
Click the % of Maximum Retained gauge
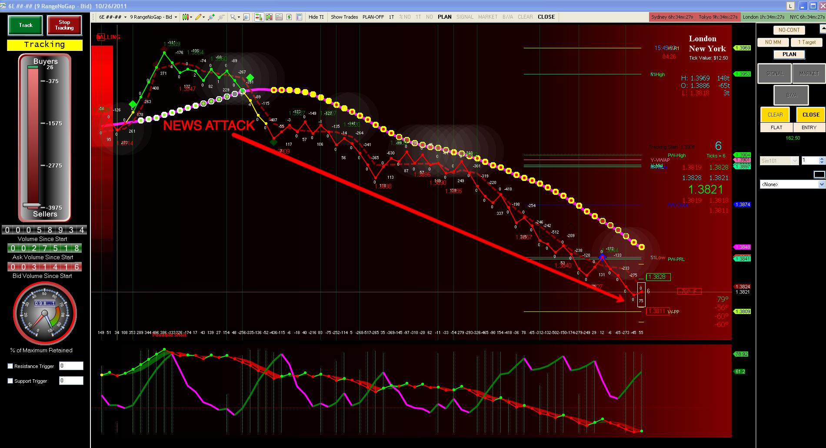(44, 314)
